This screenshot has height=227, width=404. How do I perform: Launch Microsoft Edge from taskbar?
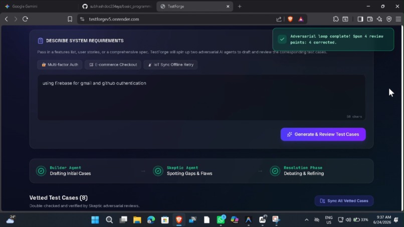pos(151,220)
